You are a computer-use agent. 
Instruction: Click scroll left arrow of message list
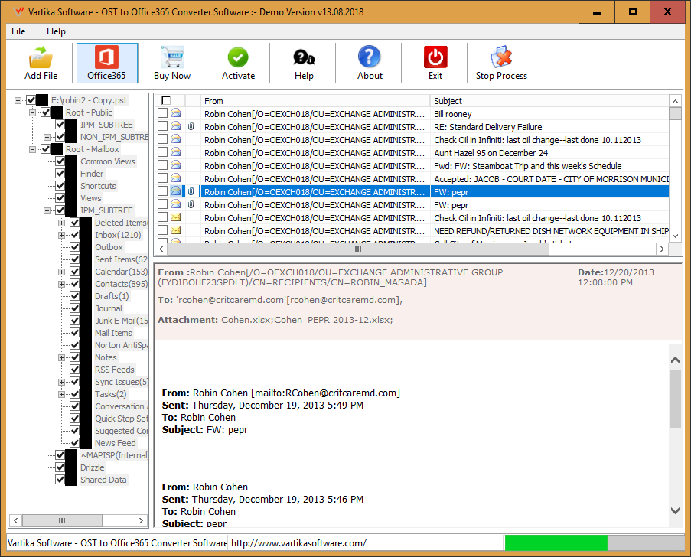click(x=161, y=249)
